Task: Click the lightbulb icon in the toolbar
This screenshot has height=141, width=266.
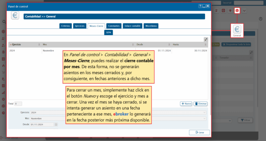Action: pyautogui.click(x=230, y=11)
